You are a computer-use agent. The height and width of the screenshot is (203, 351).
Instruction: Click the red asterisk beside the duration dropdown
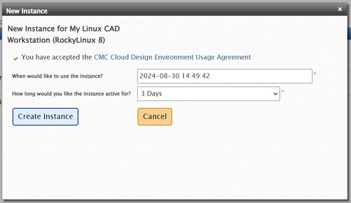[x=283, y=92]
